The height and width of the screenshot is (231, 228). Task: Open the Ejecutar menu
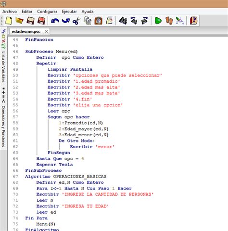coord(69,12)
